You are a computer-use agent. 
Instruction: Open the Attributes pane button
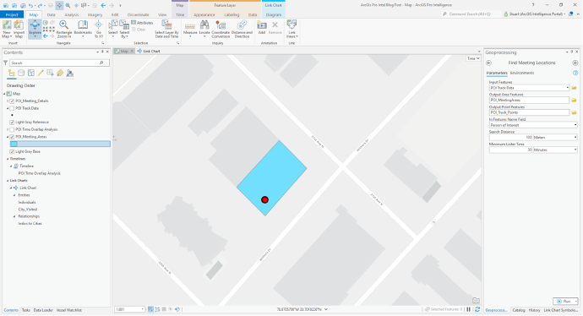(142, 23)
